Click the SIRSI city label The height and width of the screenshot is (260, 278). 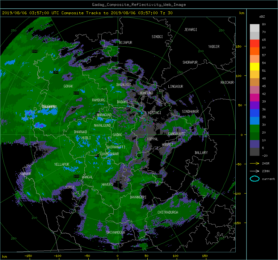[70, 187]
